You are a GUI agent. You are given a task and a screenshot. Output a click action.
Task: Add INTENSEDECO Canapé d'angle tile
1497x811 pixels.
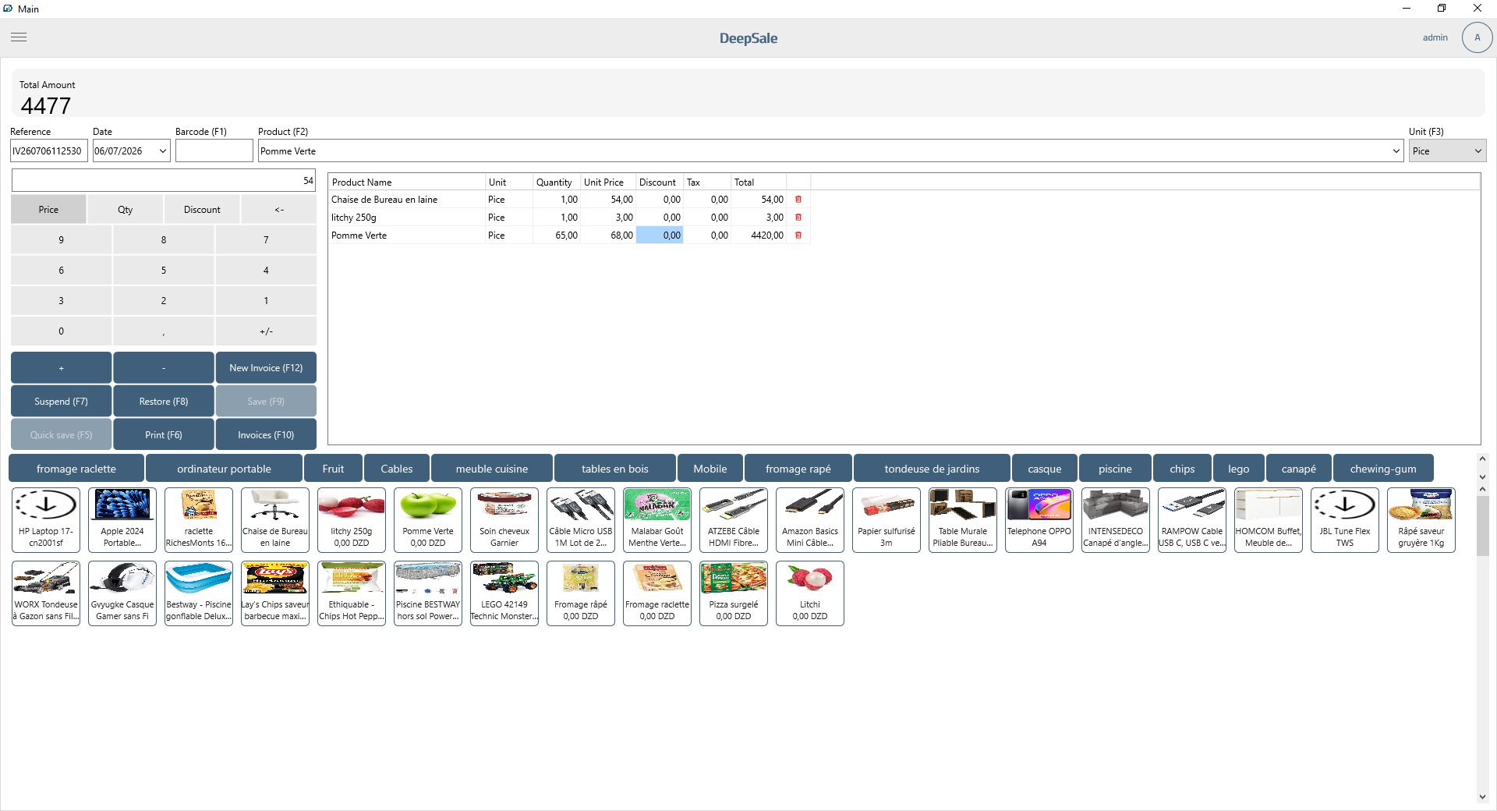pos(1116,520)
